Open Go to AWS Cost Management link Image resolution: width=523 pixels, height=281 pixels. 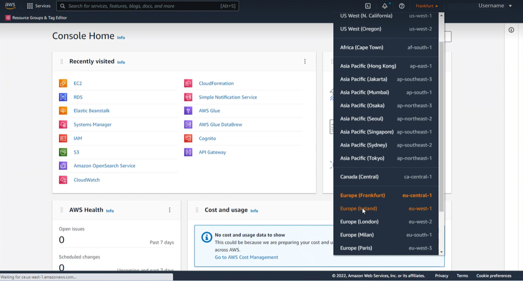point(246,257)
